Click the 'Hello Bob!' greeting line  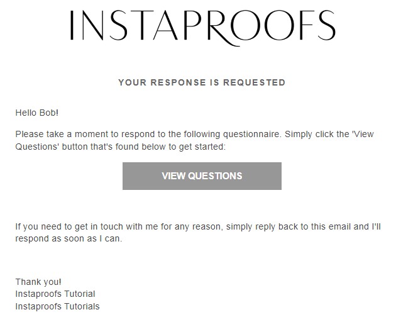37,113
